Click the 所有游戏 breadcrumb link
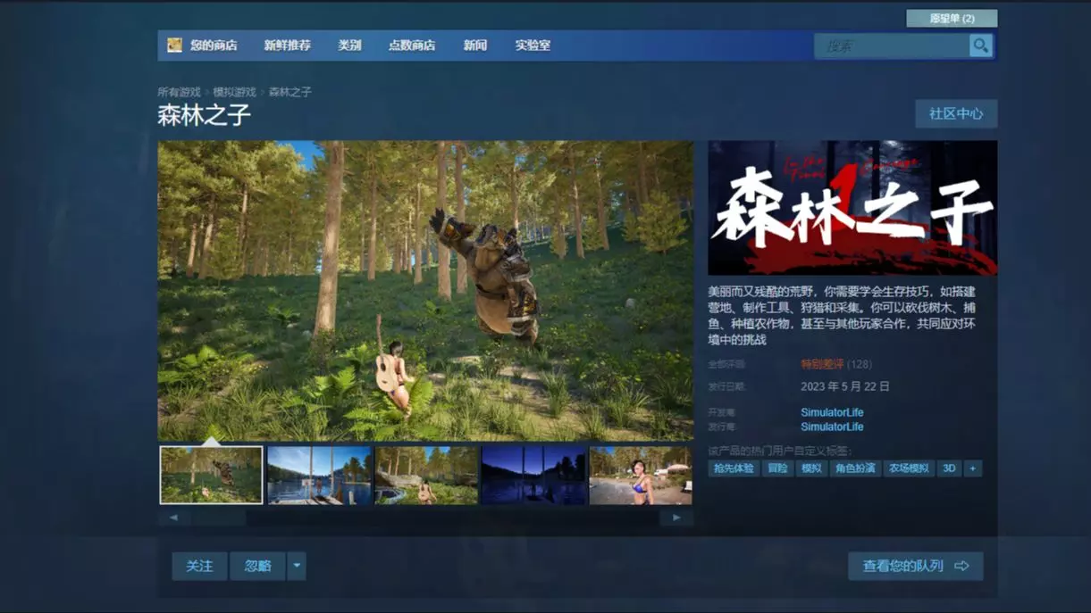 click(179, 92)
